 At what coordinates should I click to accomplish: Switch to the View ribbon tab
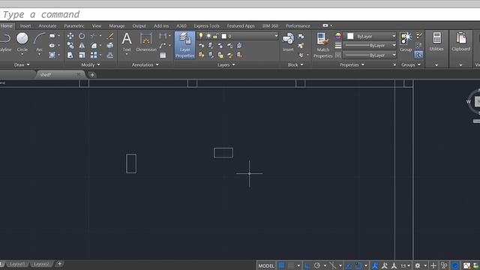pyautogui.click(x=97, y=25)
